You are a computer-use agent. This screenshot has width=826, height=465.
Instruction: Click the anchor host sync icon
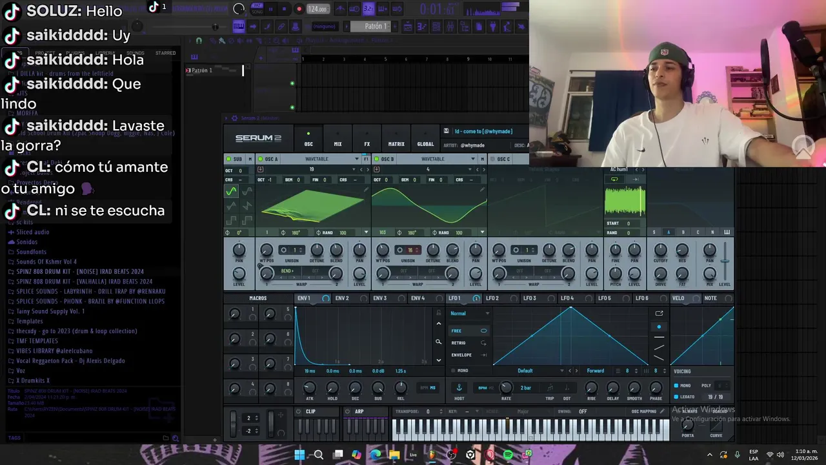tap(459, 387)
